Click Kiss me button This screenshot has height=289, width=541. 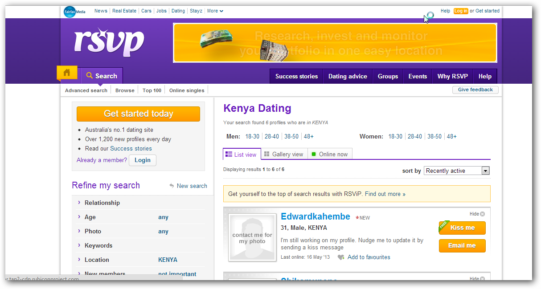point(462,228)
